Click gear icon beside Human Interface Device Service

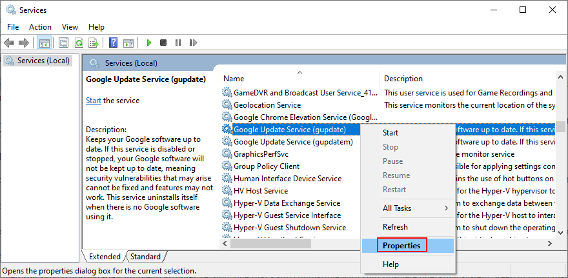227,179
